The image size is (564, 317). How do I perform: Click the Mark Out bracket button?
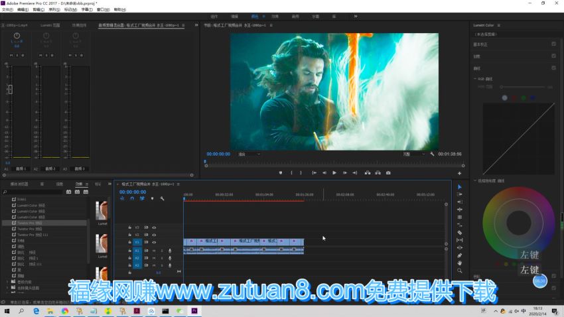click(301, 173)
